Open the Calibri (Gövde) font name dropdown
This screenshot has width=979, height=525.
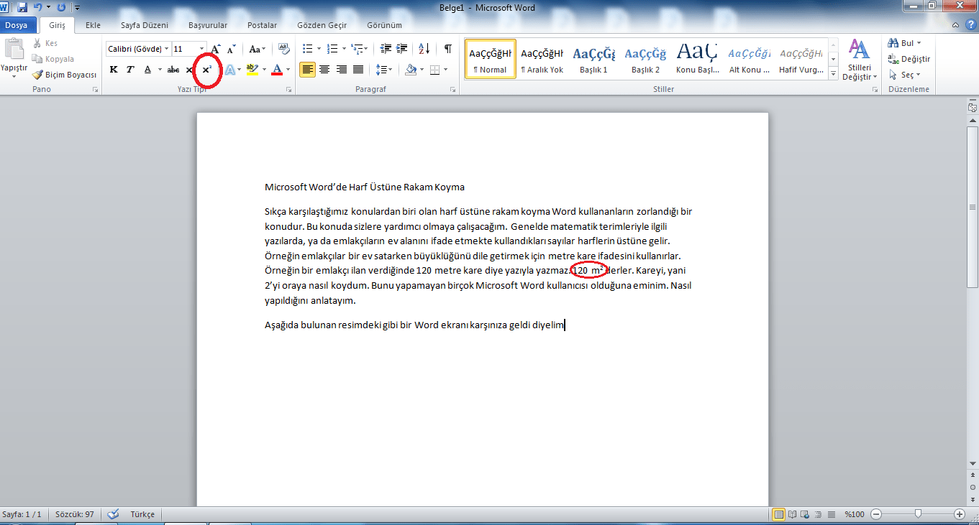coord(167,49)
